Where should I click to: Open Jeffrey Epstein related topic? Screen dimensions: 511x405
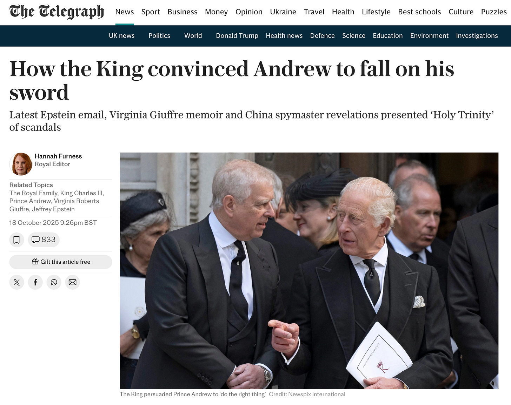click(x=53, y=209)
